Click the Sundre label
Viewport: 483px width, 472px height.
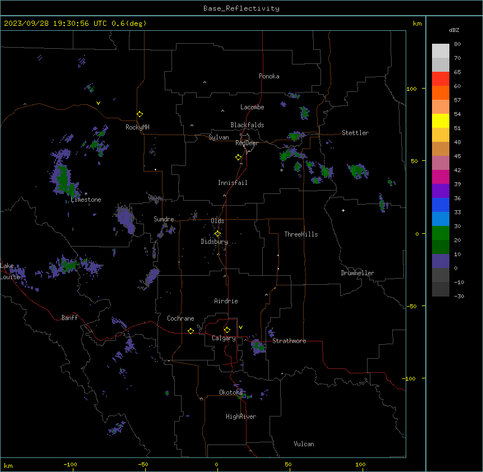pos(164,219)
